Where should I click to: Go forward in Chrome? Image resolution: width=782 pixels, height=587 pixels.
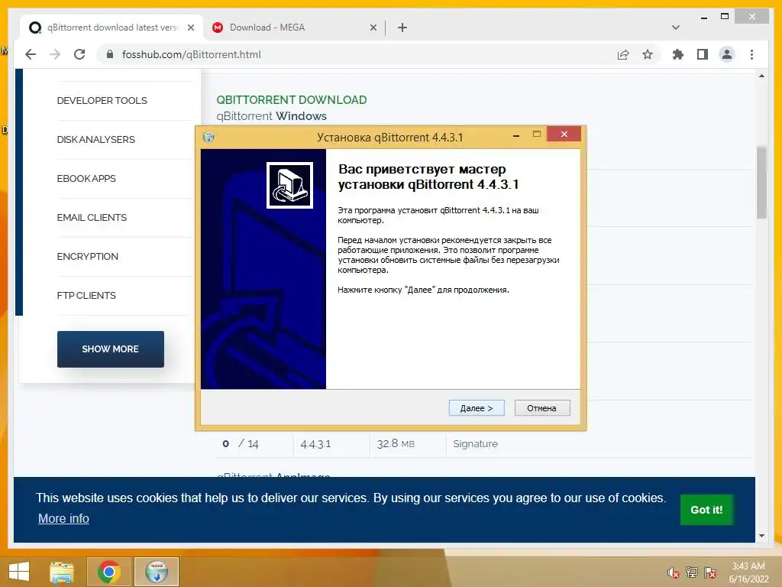55,54
